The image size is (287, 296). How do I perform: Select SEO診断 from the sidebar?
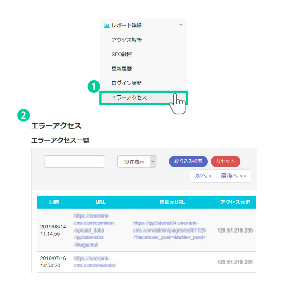point(122,54)
